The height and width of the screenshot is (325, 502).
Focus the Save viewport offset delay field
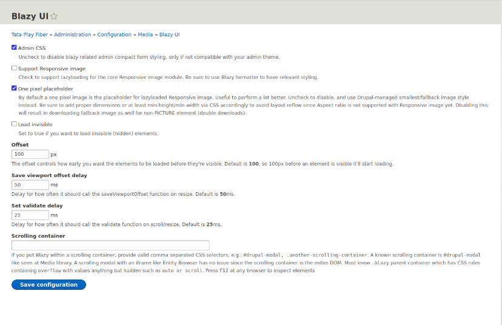tap(30, 185)
